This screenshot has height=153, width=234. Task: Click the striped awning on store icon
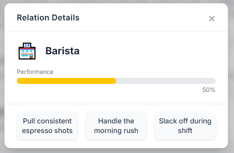pos(25,54)
